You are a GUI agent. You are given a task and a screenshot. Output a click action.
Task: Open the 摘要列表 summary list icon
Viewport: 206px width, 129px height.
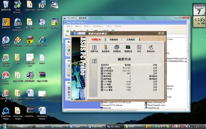click(94, 48)
